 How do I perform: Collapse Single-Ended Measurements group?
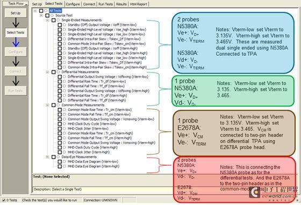pos(47,20)
